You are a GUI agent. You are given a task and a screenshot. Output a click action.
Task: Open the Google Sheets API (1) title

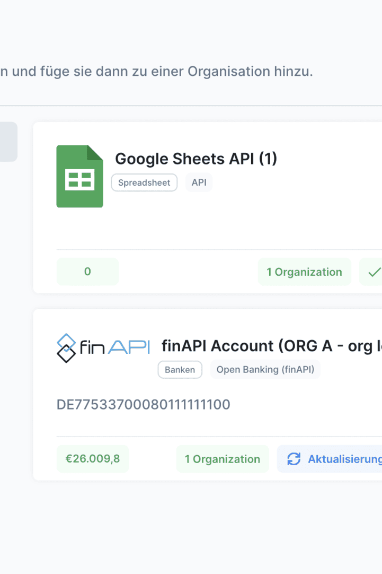(196, 159)
